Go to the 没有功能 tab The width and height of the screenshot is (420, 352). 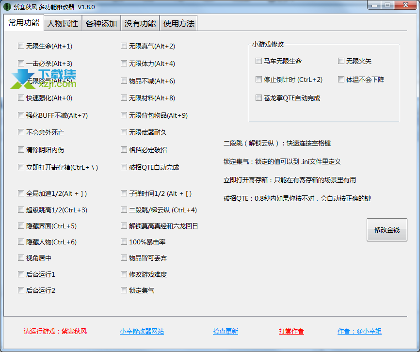(x=140, y=24)
